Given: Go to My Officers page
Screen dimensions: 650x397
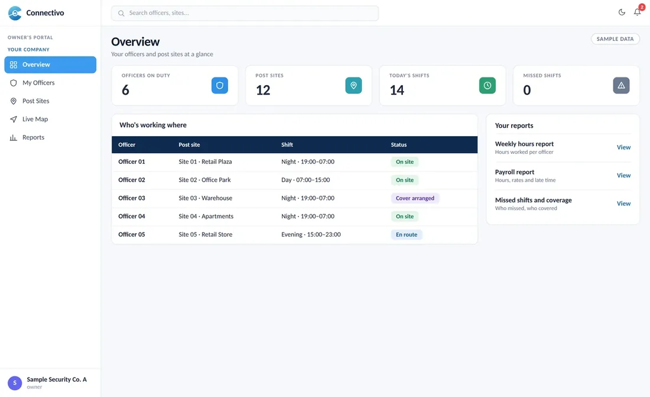Looking at the screenshot, I should tap(50, 83).
